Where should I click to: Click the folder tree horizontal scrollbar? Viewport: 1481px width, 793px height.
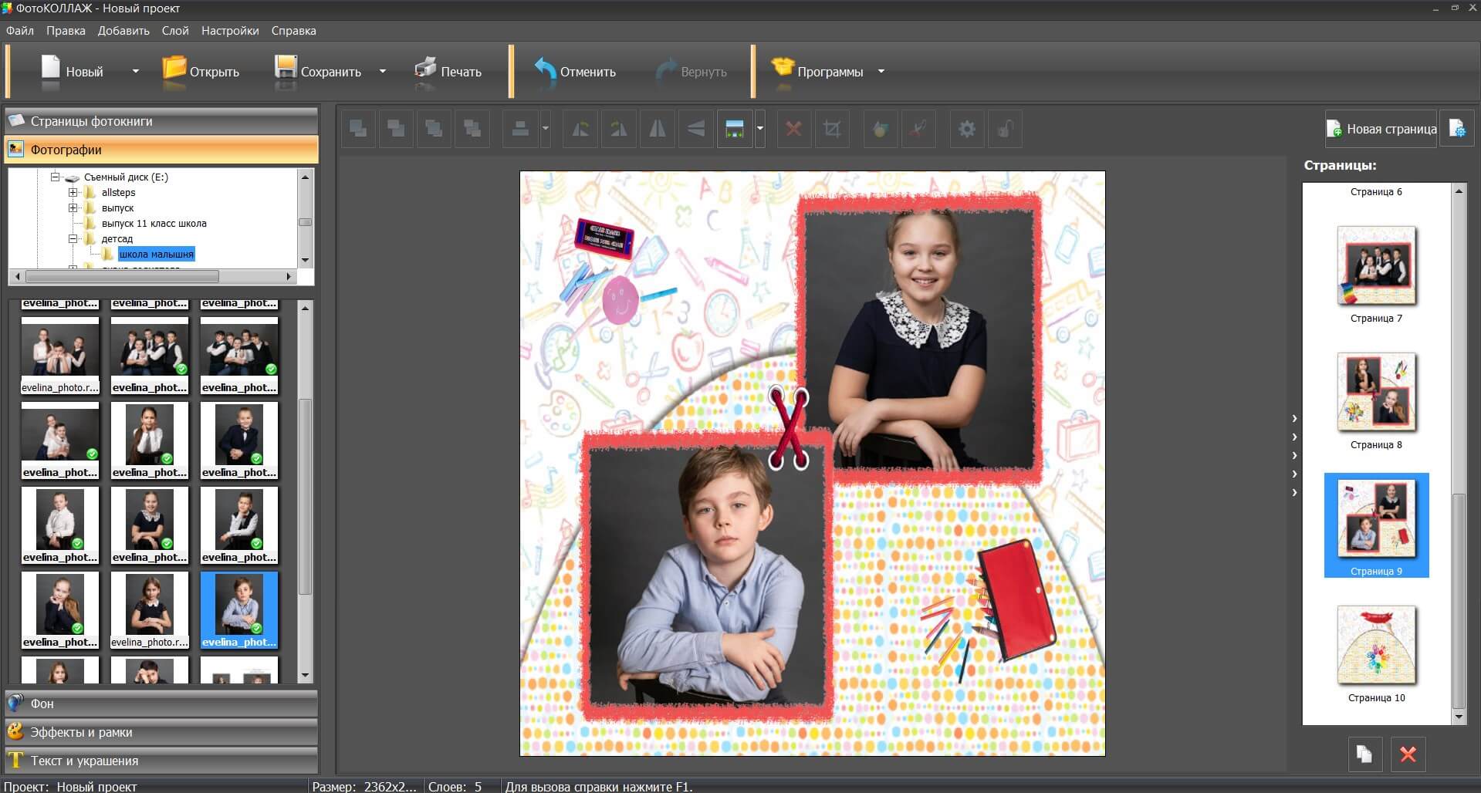tap(122, 276)
